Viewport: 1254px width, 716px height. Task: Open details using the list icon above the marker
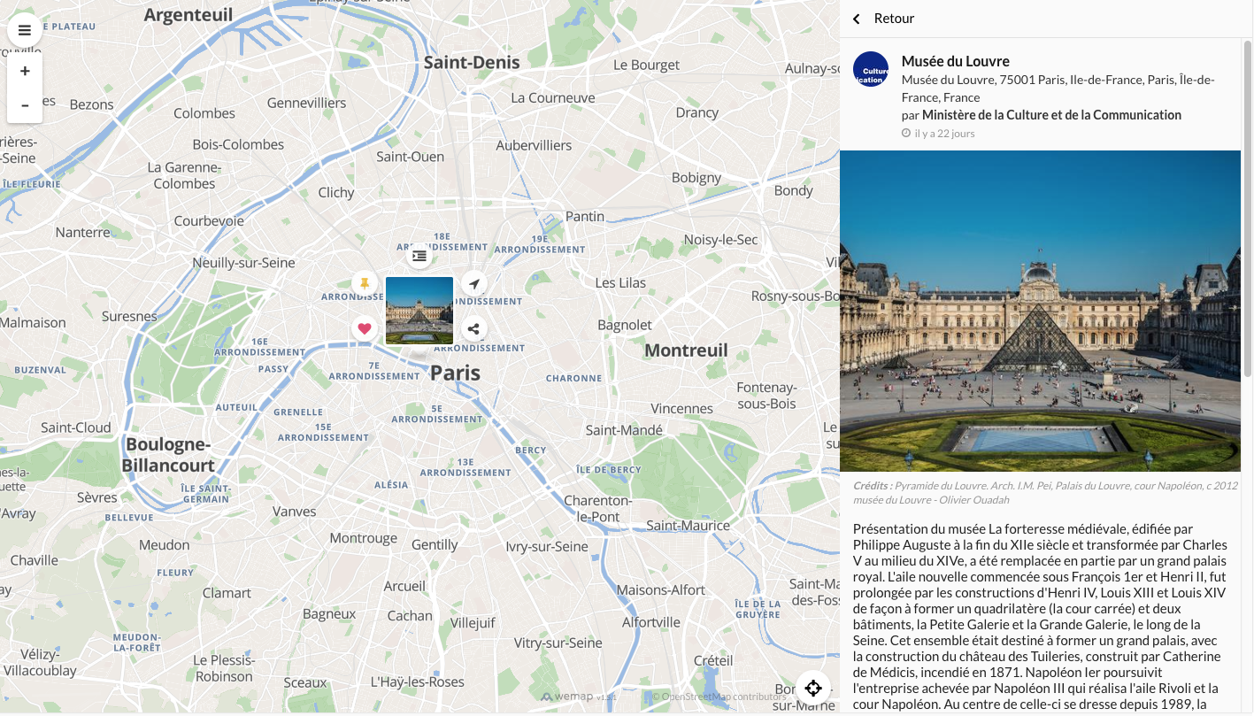click(419, 257)
